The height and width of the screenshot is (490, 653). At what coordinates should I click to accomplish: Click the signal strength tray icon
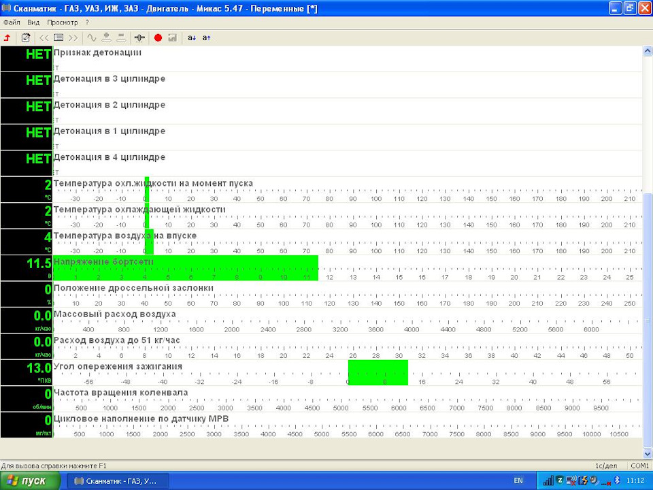(x=548, y=481)
